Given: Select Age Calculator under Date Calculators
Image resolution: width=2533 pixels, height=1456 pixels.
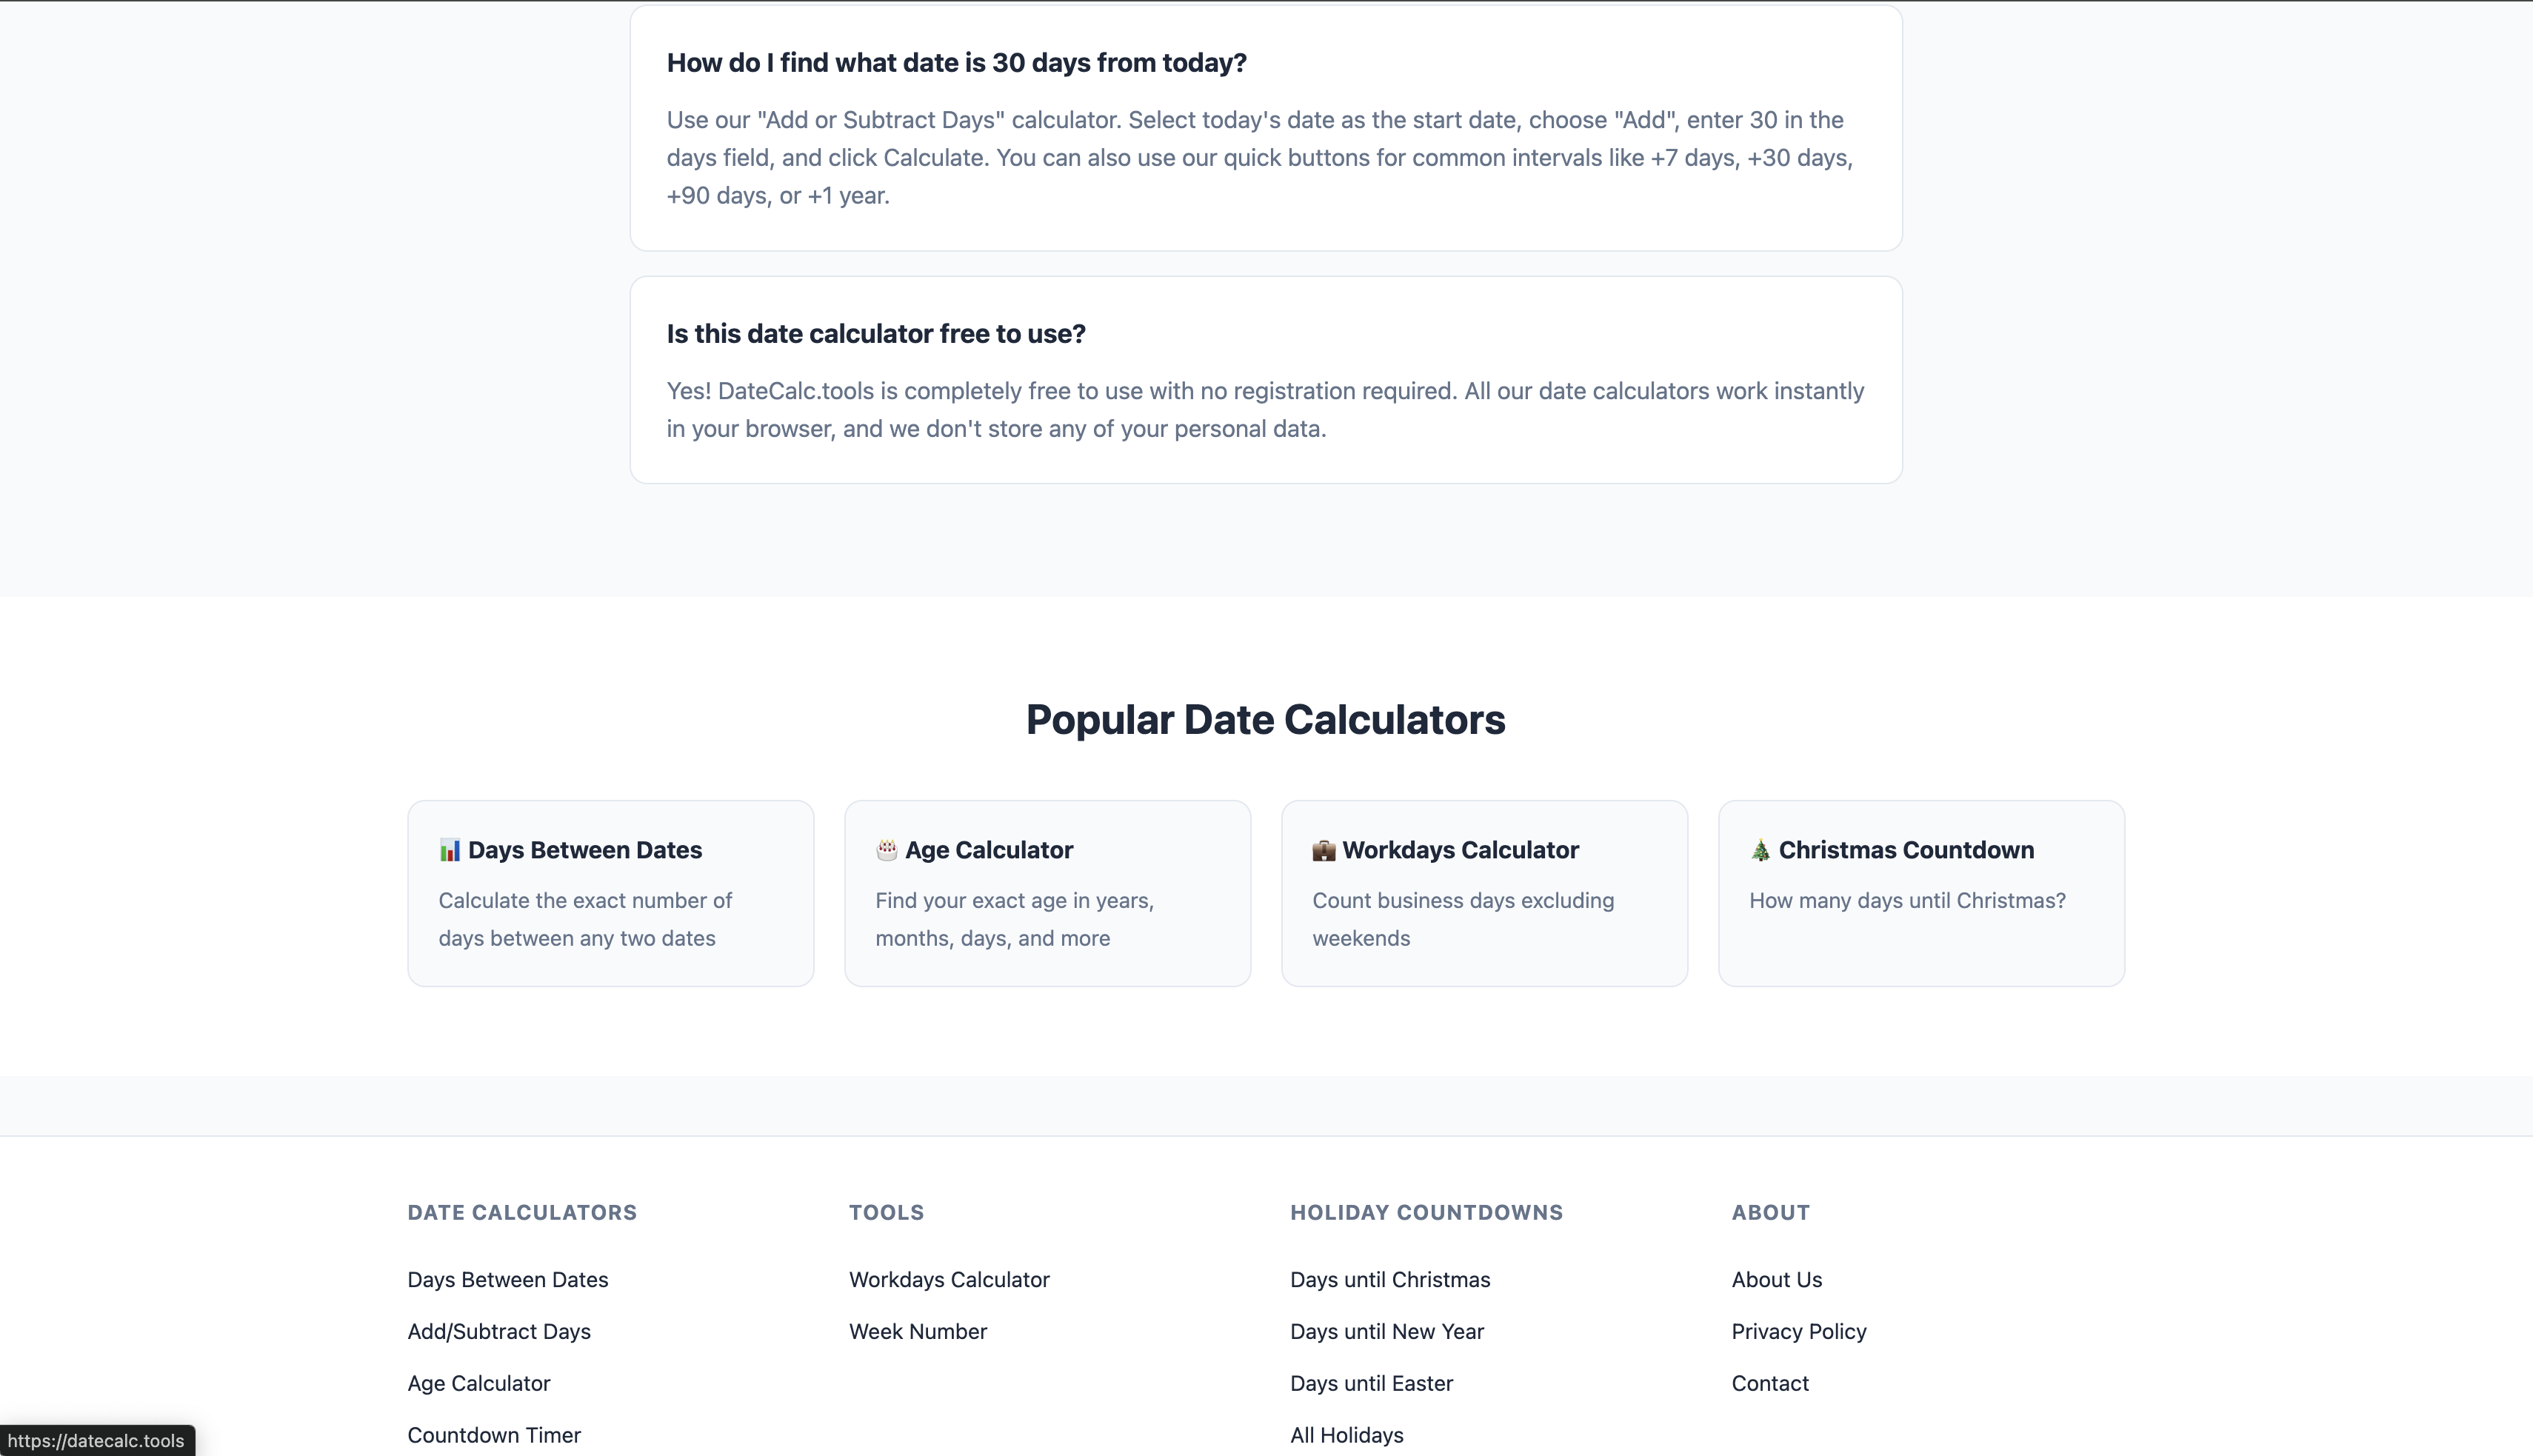Looking at the screenshot, I should pos(478,1383).
